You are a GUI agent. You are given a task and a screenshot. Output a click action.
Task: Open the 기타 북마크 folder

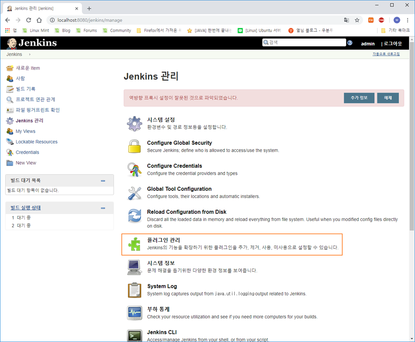click(395, 30)
